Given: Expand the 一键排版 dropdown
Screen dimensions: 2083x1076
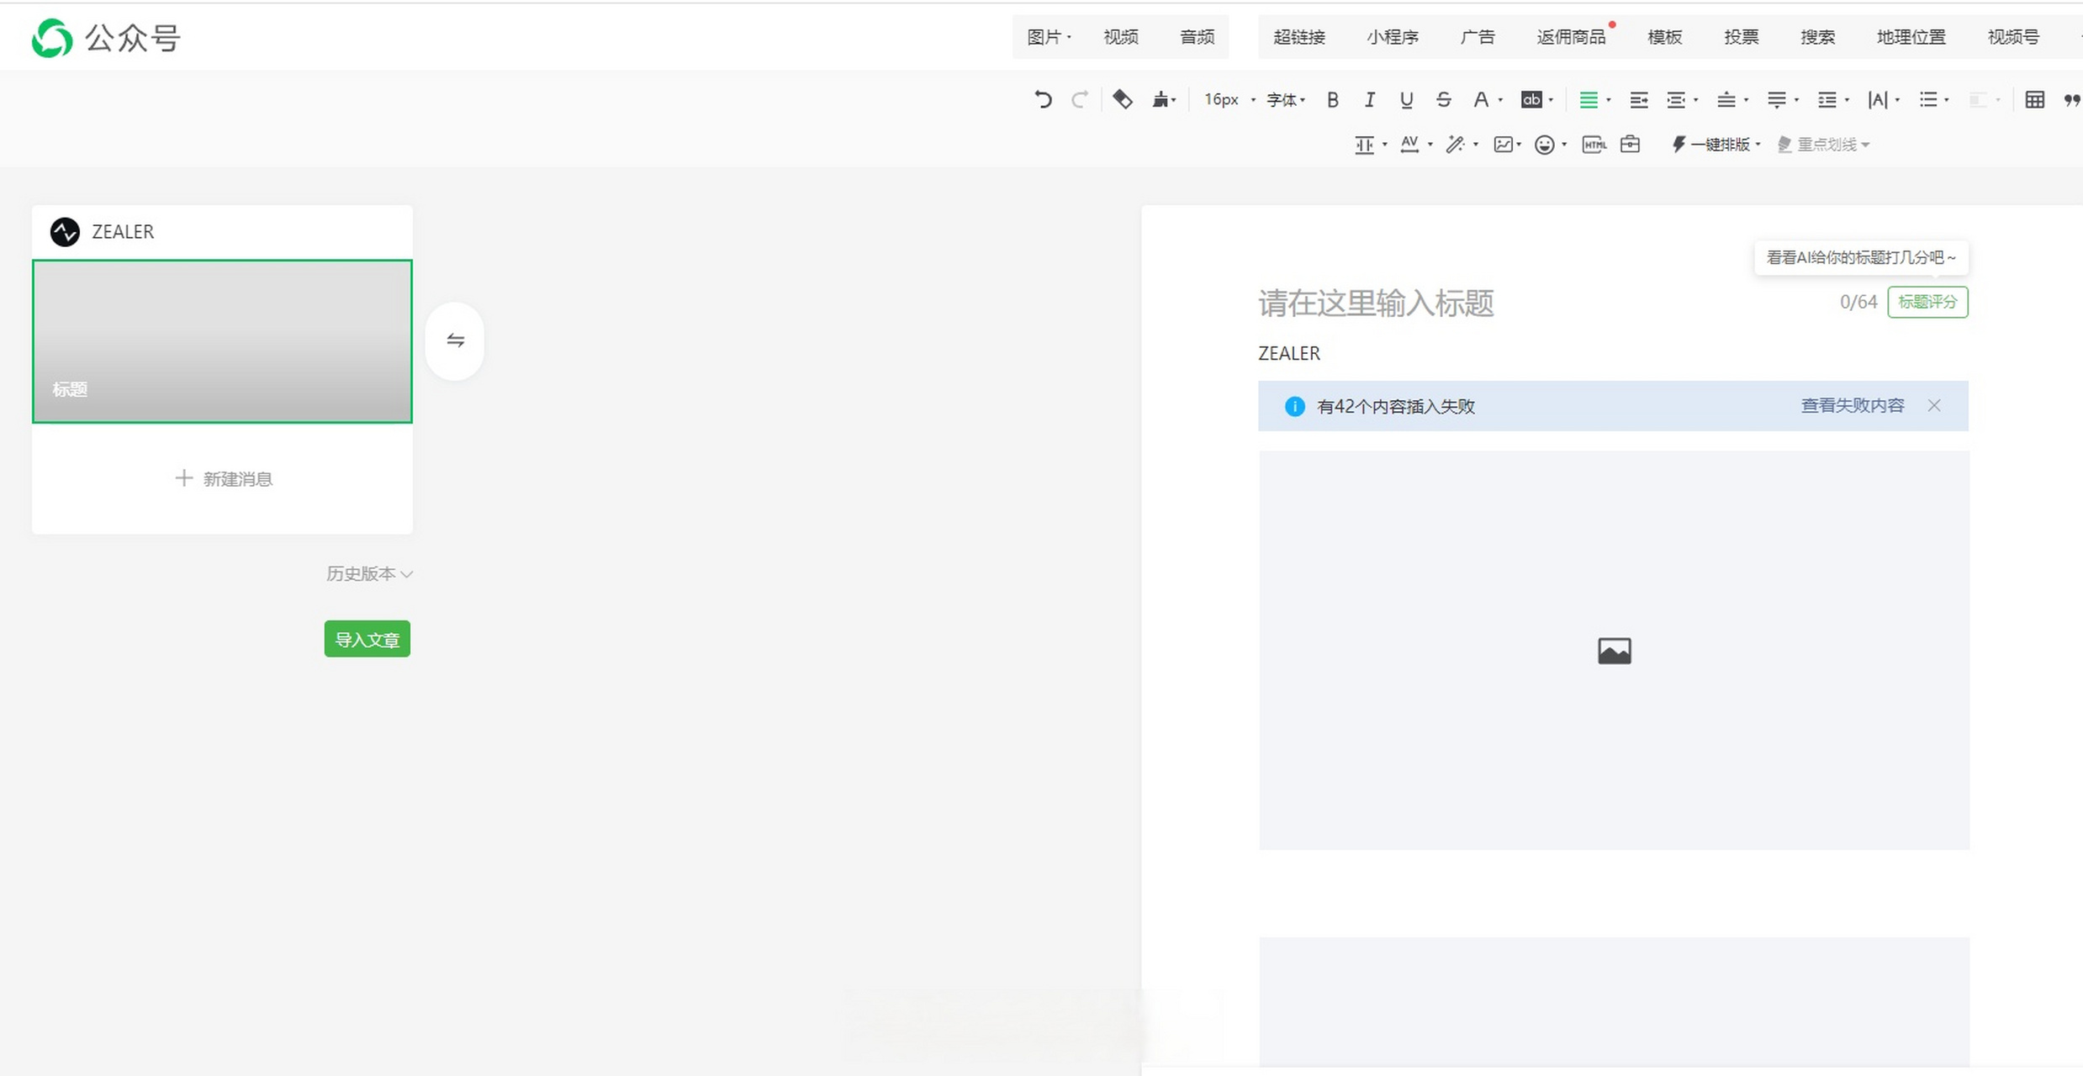Looking at the screenshot, I should pyautogui.click(x=1716, y=145).
